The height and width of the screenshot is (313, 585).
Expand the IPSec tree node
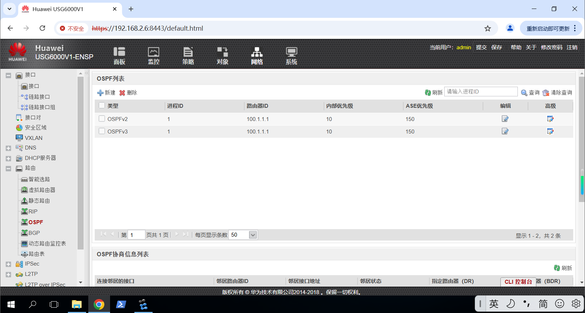pos(8,264)
